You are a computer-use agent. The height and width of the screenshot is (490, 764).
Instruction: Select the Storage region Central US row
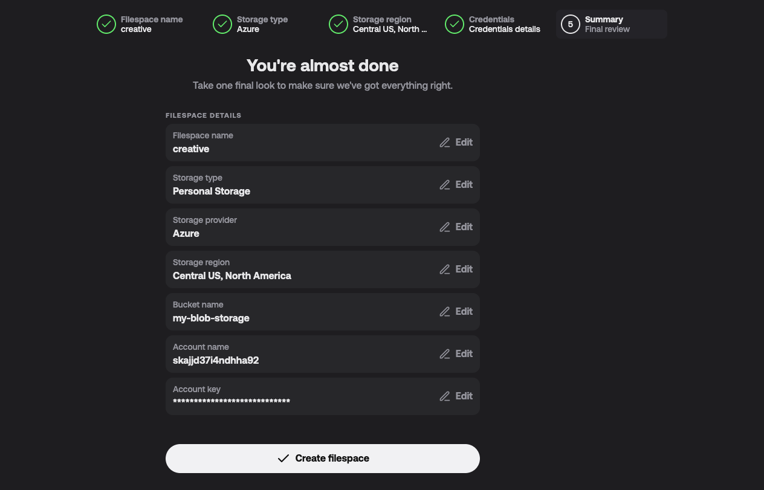pyautogui.click(x=323, y=269)
